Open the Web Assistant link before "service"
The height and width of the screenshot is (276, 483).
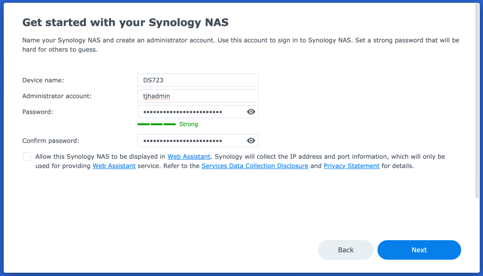click(x=114, y=166)
